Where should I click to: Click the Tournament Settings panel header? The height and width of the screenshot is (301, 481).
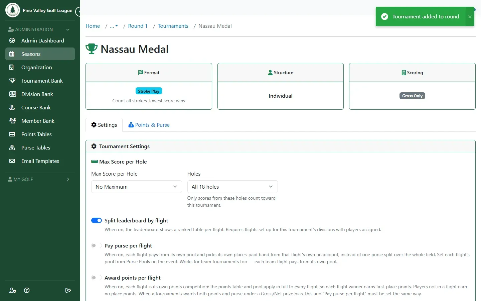click(x=281, y=146)
